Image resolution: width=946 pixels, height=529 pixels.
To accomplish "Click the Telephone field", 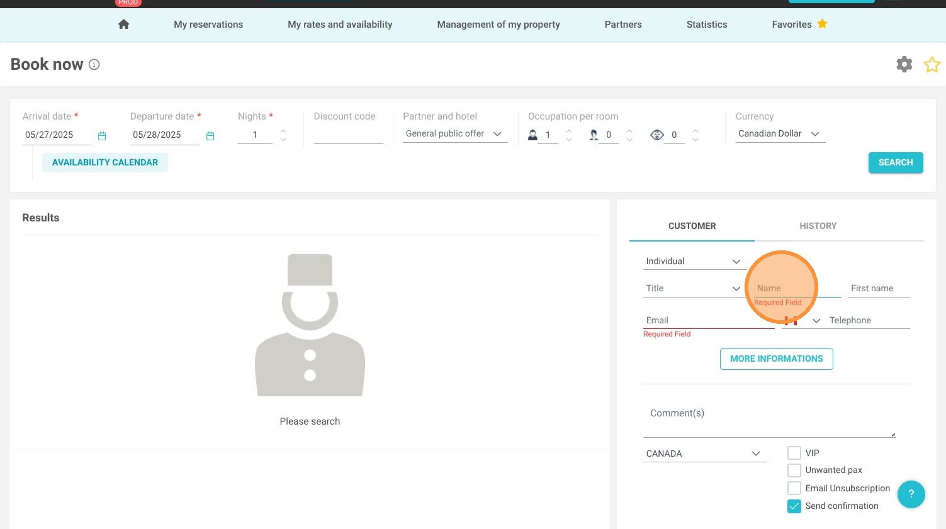I will pyautogui.click(x=868, y=320).
